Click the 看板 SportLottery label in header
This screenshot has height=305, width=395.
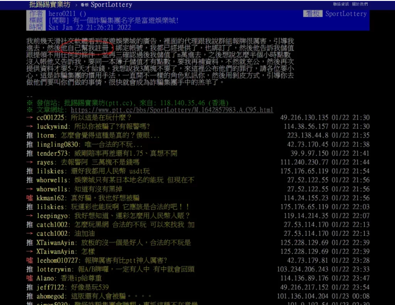(335, 14)
